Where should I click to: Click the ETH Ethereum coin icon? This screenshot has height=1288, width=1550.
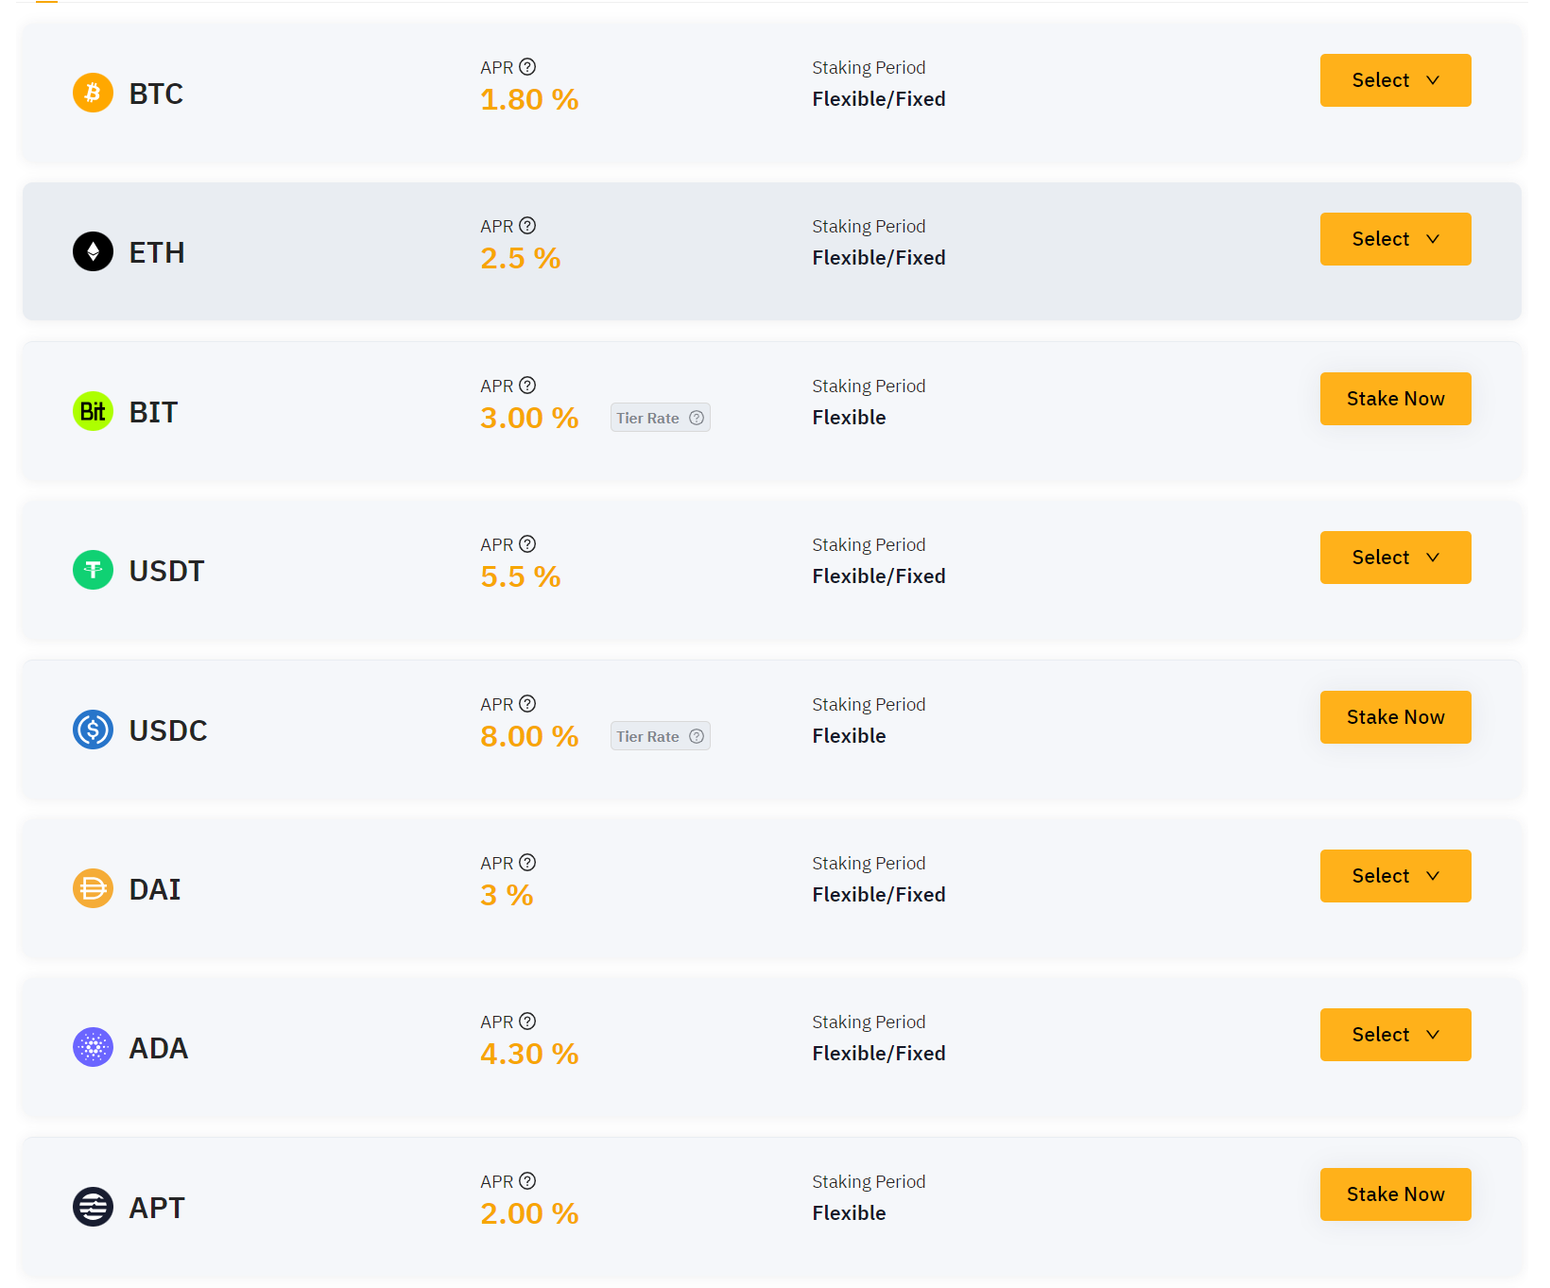click(93, 251)
